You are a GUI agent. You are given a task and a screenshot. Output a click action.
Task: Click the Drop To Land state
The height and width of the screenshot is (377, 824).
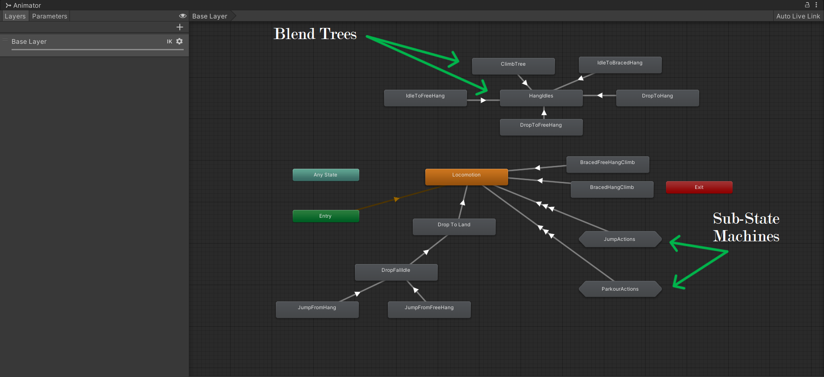coord(454,226)
